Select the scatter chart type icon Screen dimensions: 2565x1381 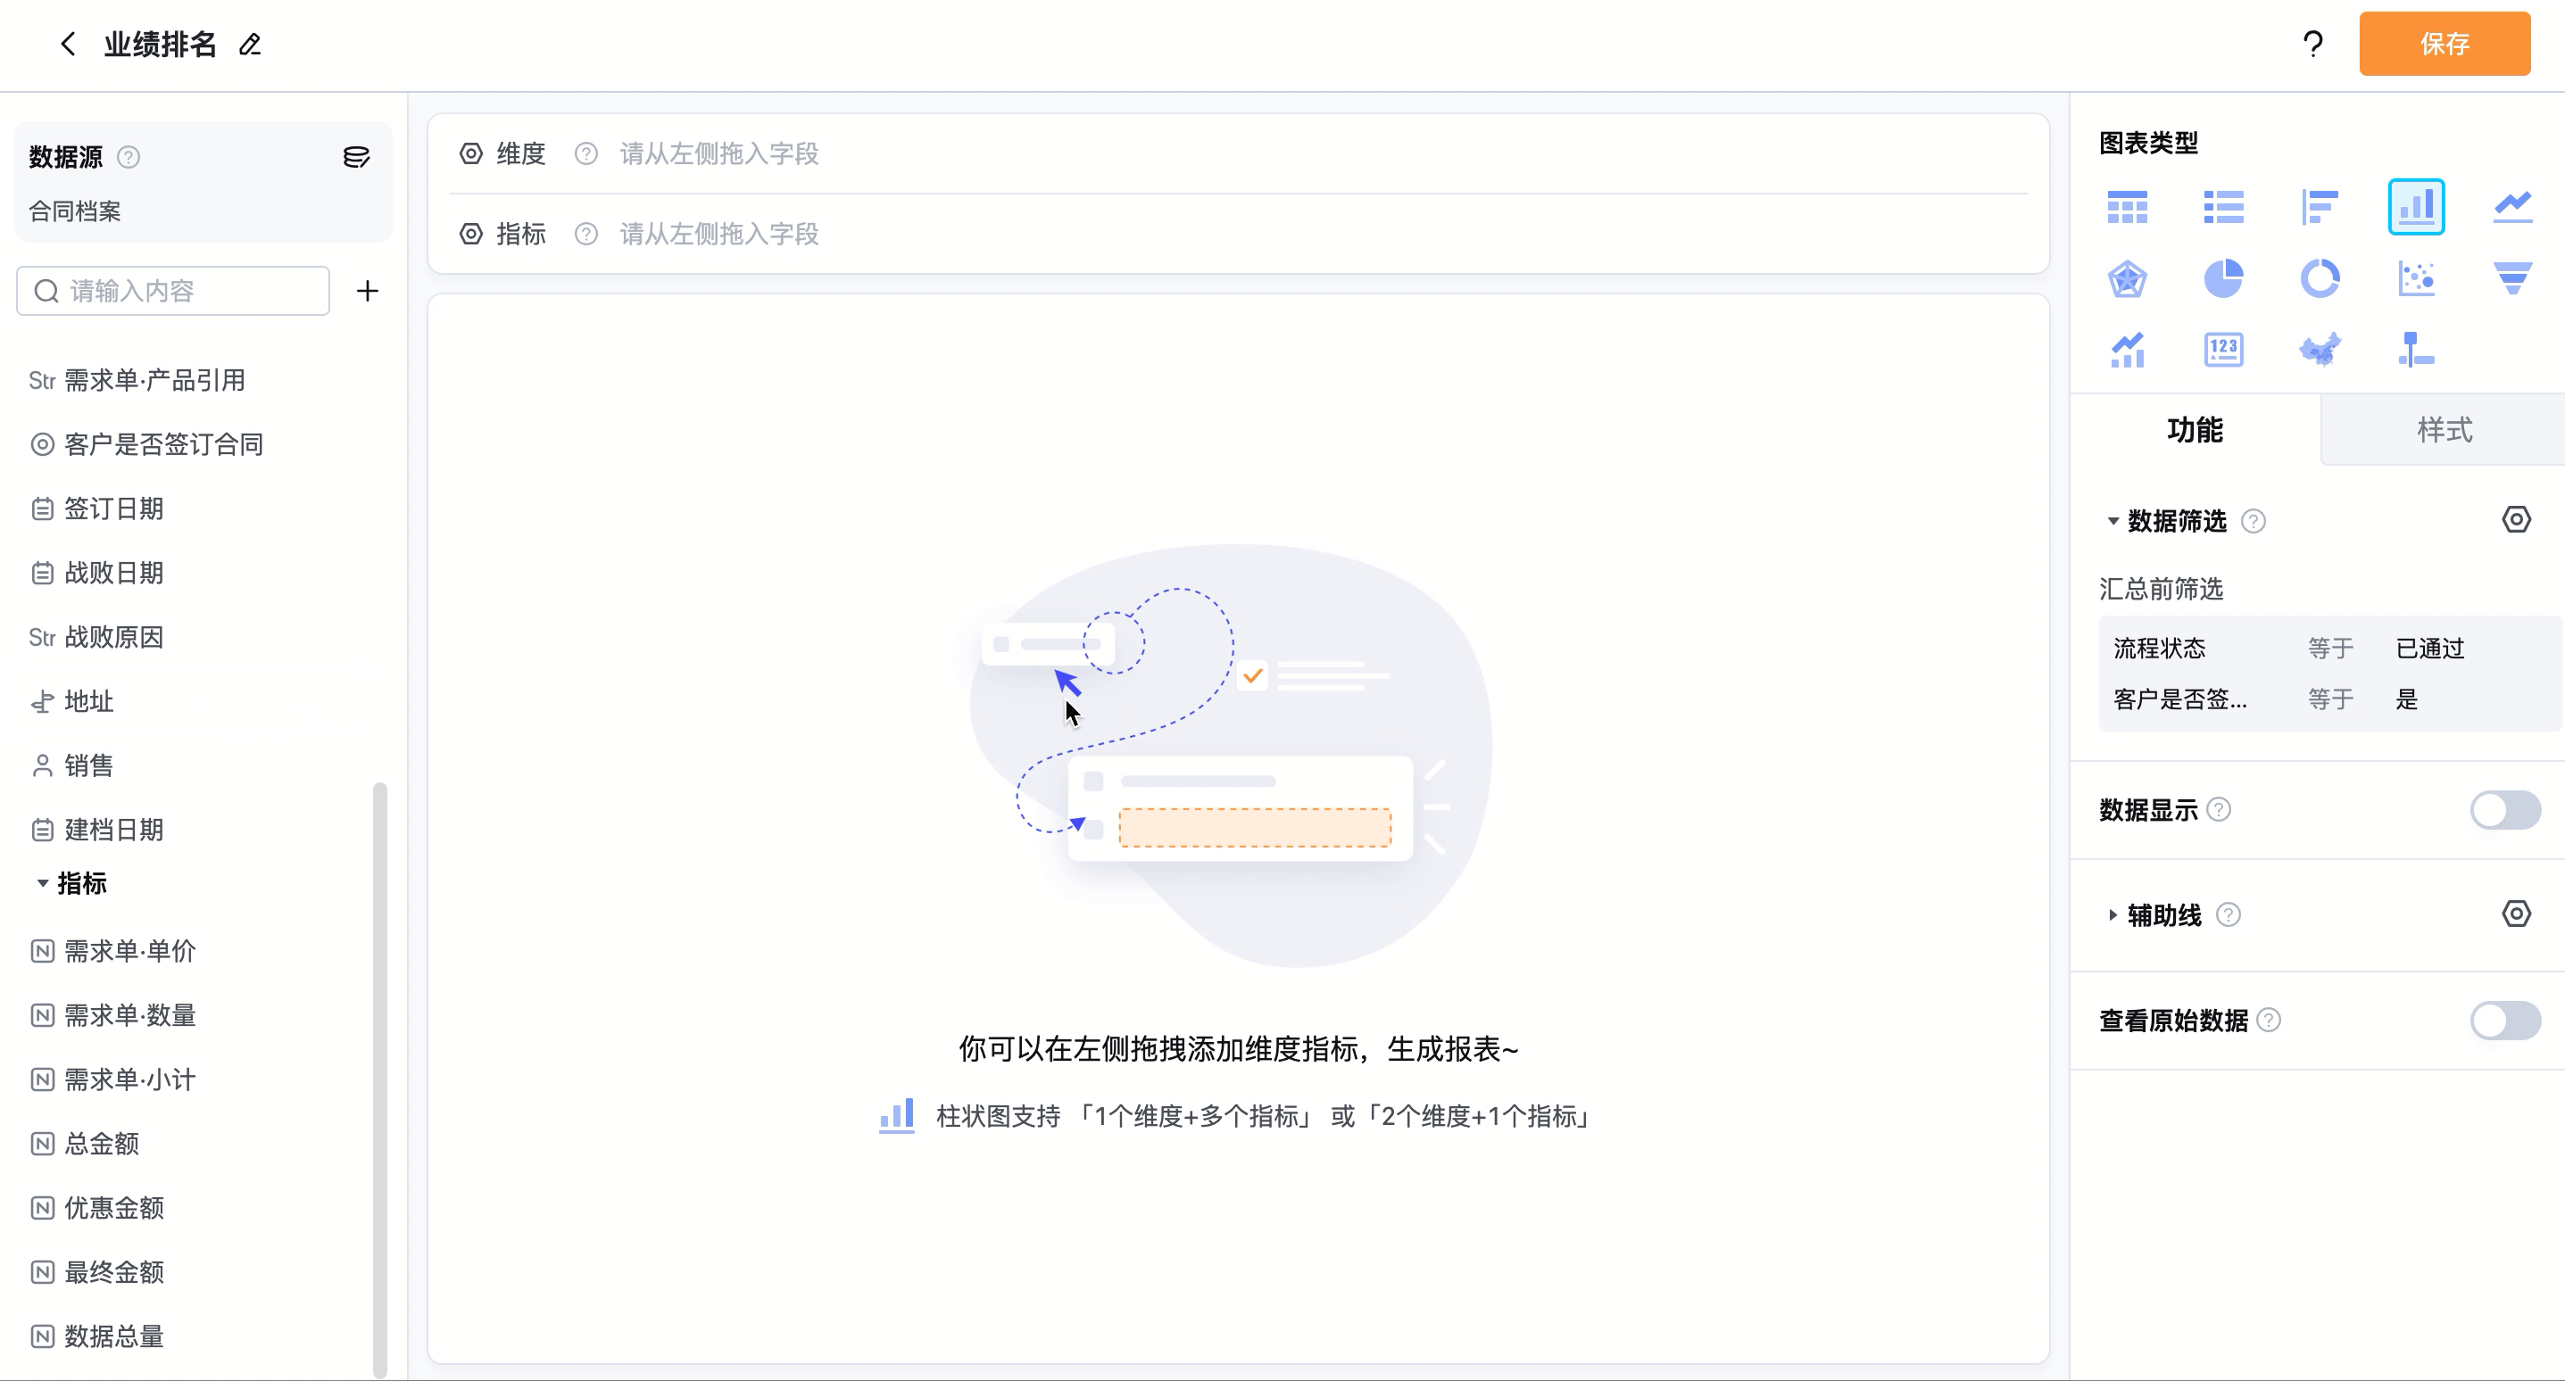pyautogui.click(x=2417, y=279)
